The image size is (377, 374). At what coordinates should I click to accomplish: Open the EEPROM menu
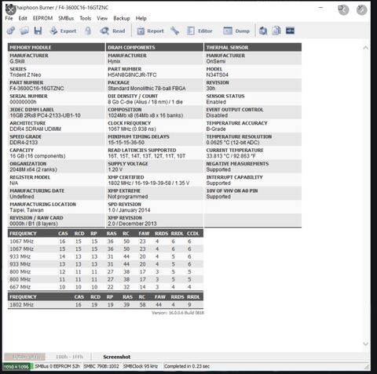coord(42,18)
